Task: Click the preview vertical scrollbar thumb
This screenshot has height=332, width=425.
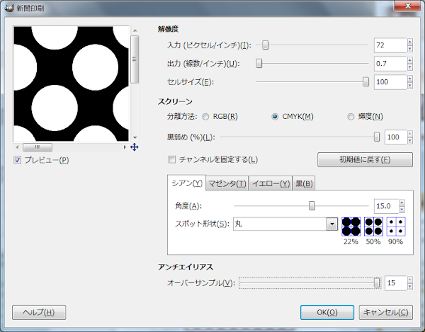Action: (x=135, y=59)
